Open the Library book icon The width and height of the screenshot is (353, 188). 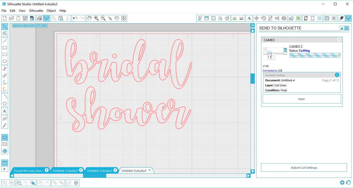5,144
